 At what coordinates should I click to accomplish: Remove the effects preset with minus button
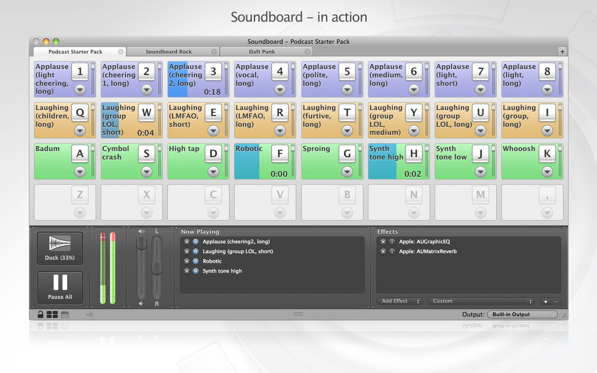555,301
